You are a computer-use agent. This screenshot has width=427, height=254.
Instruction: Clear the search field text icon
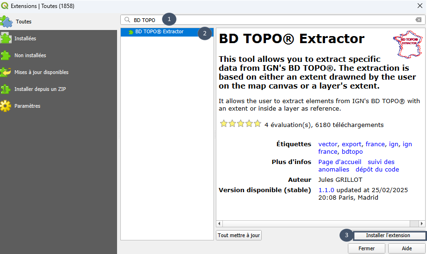tap(419, 20)
